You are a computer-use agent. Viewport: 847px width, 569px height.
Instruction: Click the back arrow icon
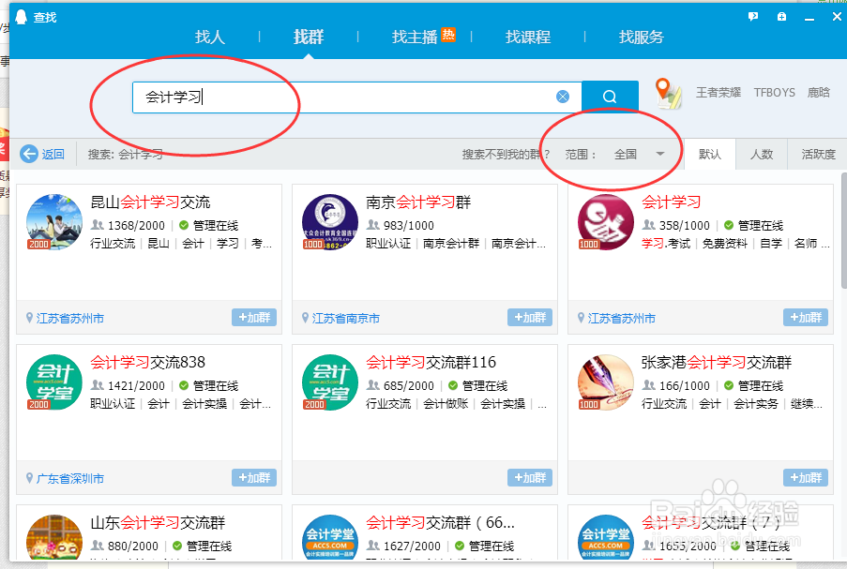tap(29, 154)
